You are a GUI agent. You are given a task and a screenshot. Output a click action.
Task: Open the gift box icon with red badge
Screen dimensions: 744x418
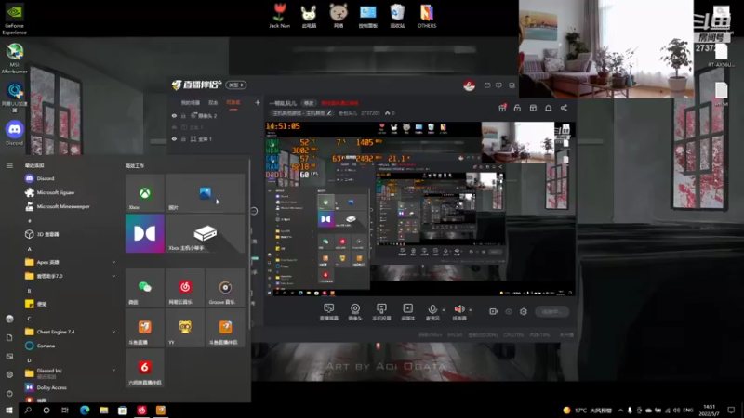502,108
